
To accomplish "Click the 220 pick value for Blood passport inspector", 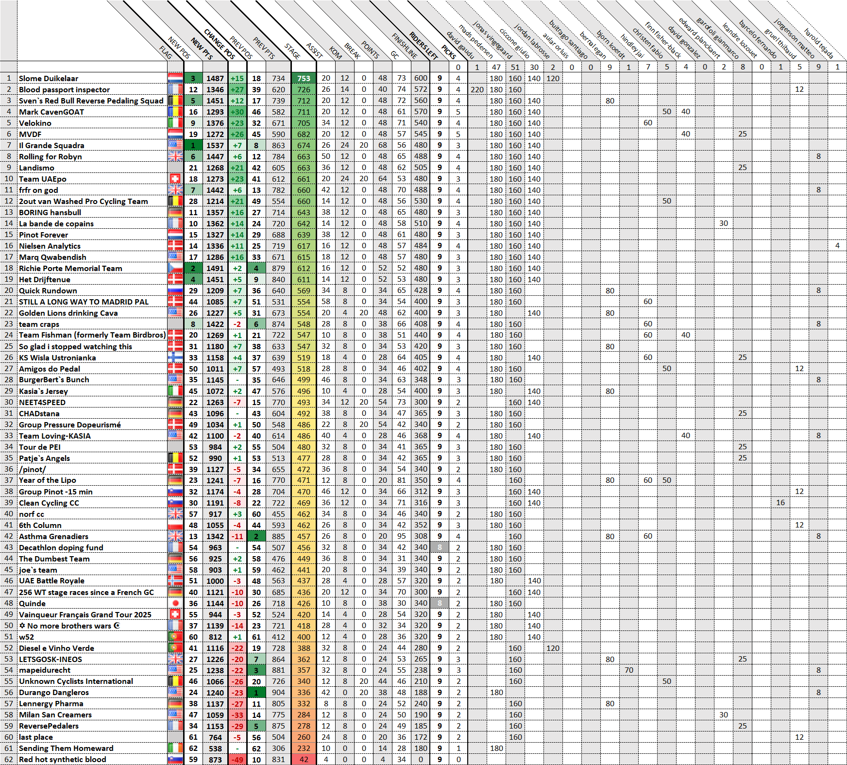I will click(477, 89).
